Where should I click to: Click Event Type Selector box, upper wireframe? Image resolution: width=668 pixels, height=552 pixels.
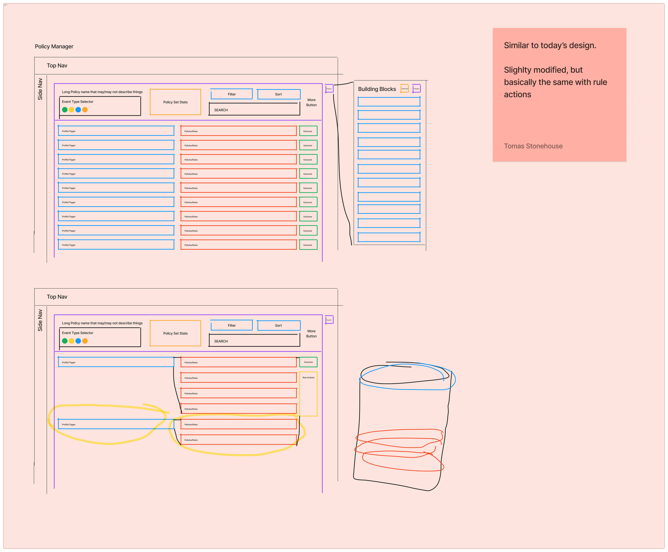(100, 106)
